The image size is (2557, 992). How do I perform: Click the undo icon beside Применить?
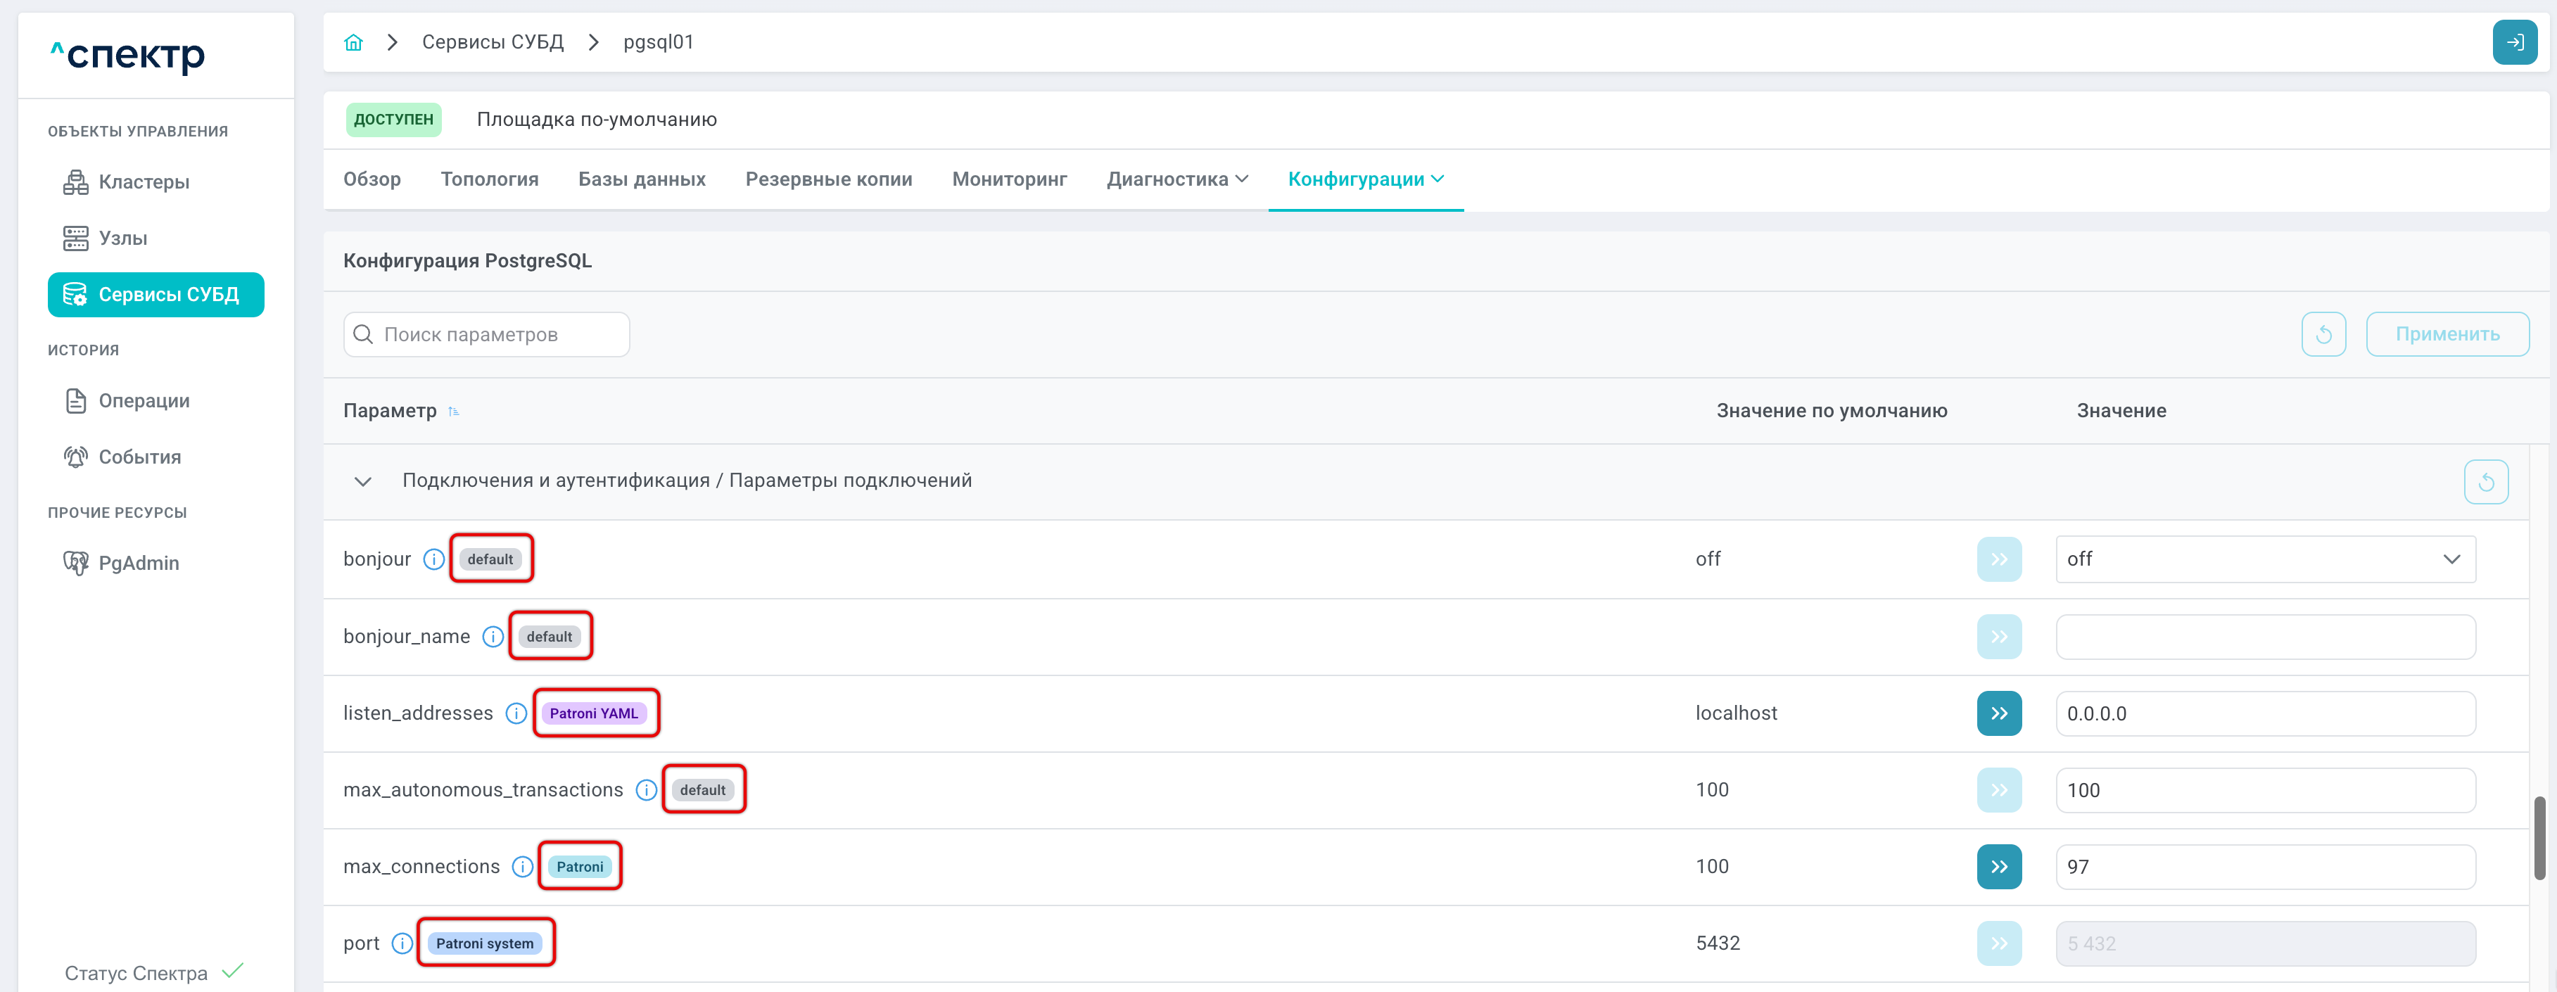(2323, 335)
